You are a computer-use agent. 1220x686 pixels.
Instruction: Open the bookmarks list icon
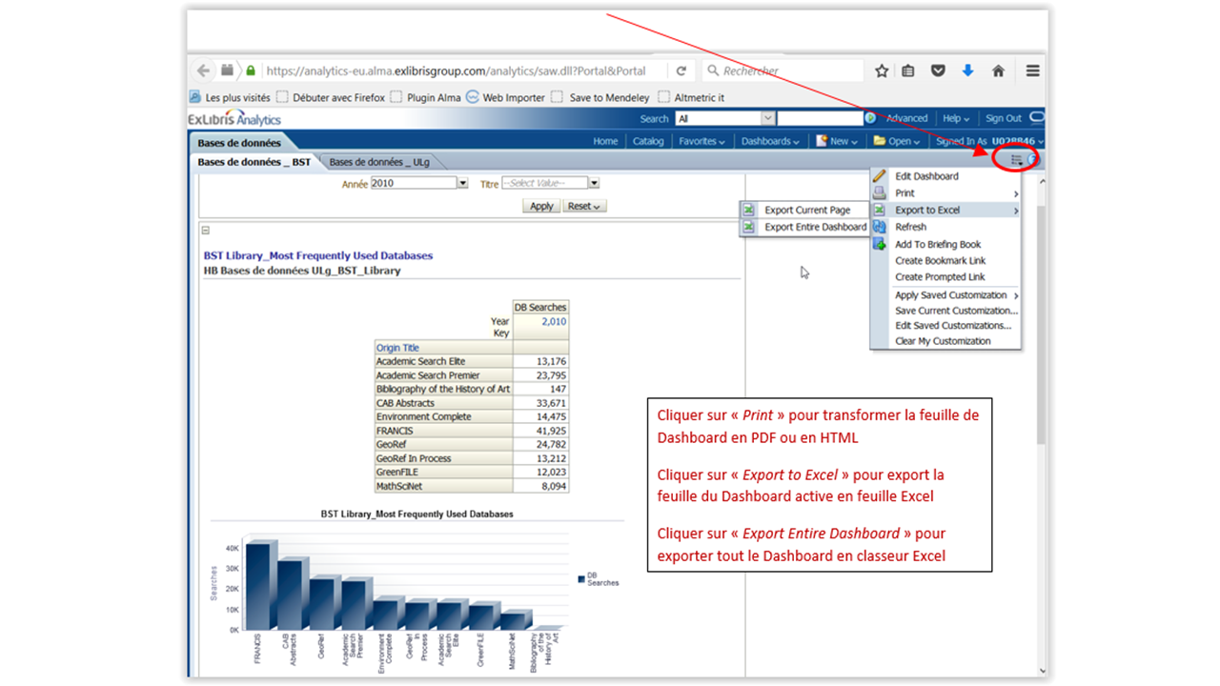(x=908, y=71)
